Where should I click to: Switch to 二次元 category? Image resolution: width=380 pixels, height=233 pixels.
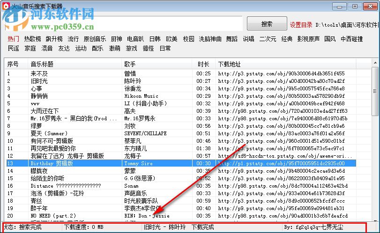268,39
